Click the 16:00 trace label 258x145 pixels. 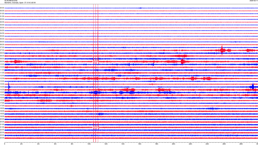click(x=2, y=98)
